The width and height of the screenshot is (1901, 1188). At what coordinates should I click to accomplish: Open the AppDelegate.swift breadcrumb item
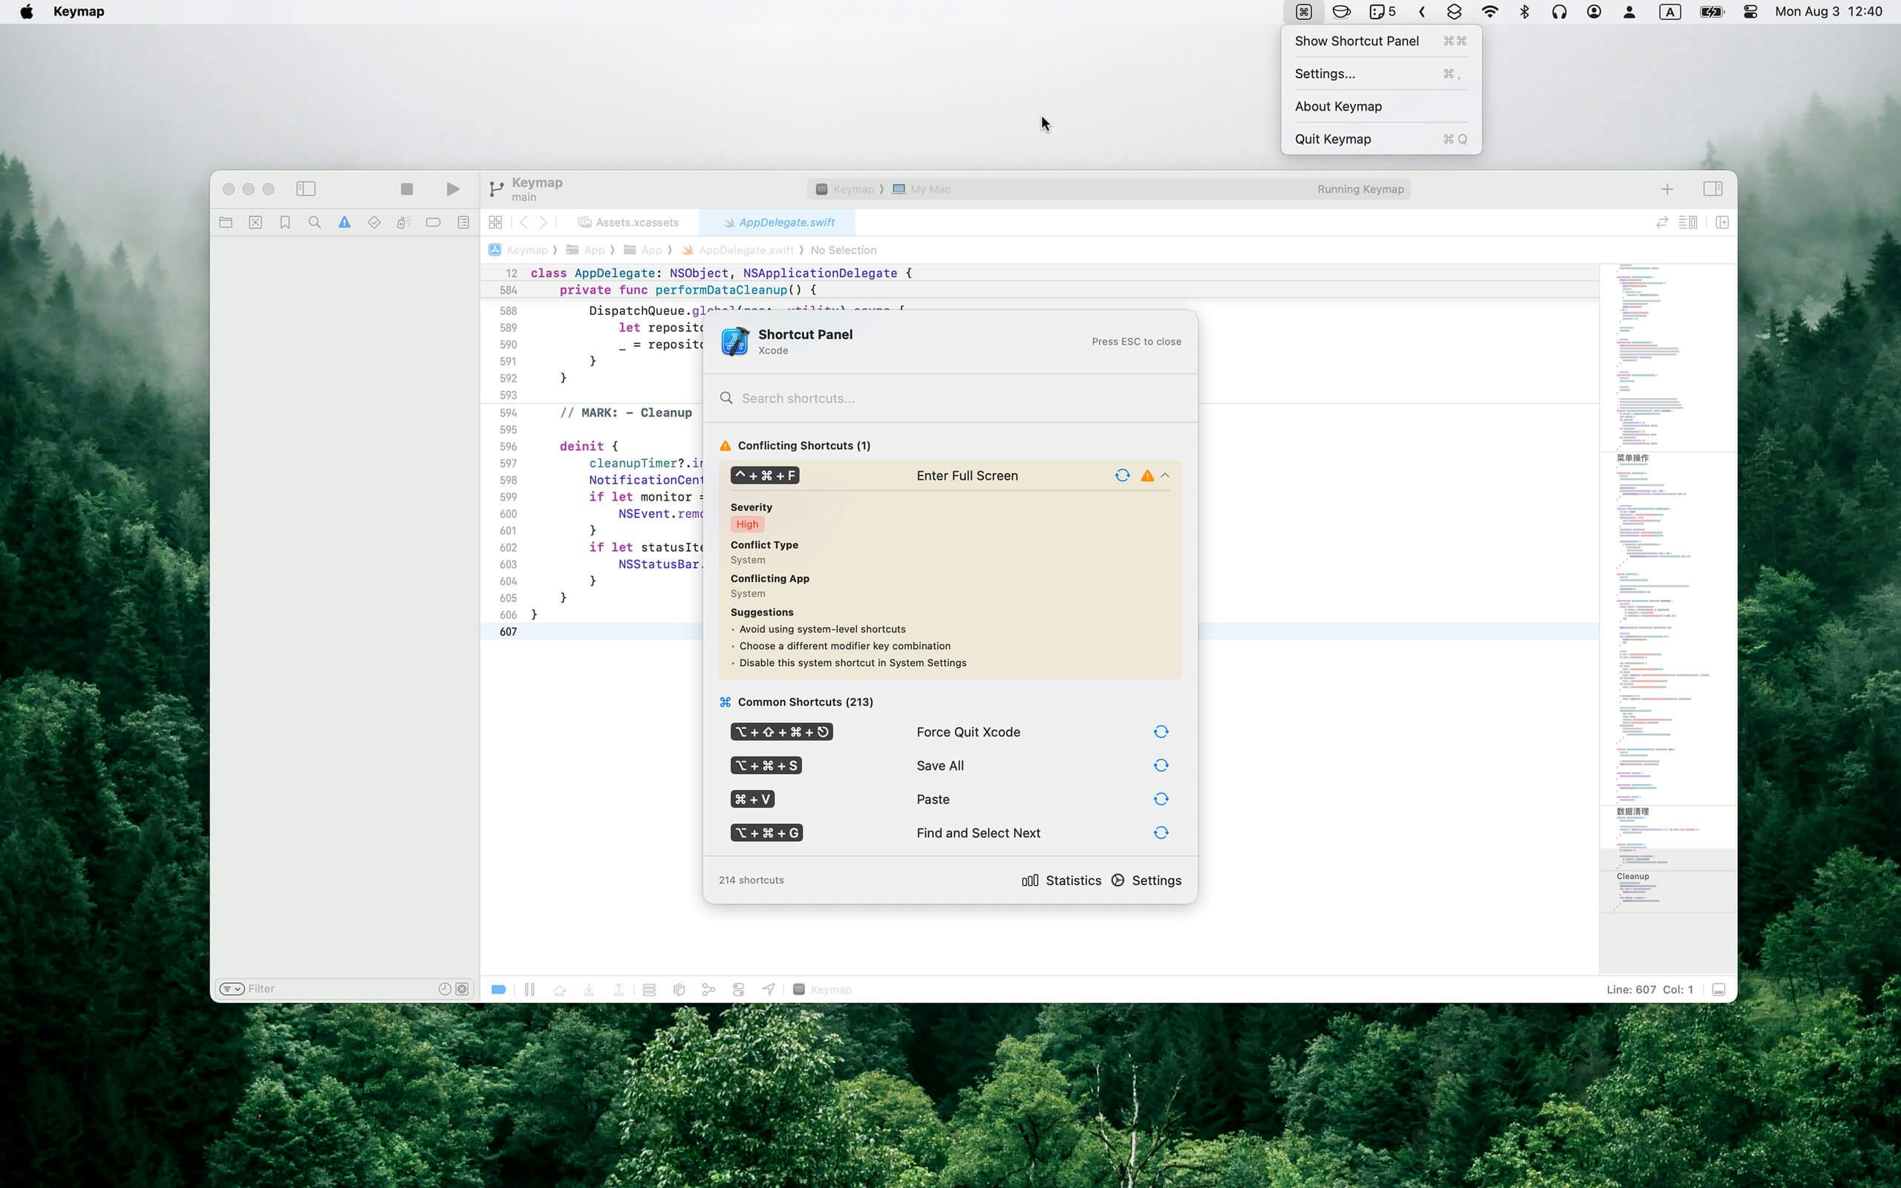point(738,250)
